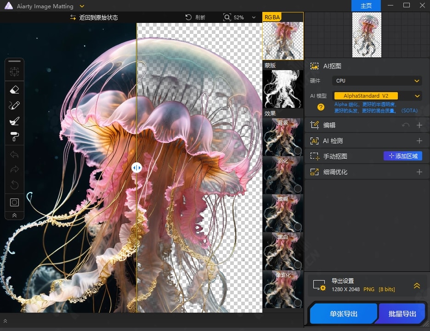Select the paint roller tool

pos(14,136)
